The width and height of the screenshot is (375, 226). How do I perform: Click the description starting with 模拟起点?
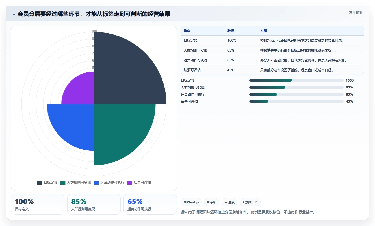click(302, 41)
